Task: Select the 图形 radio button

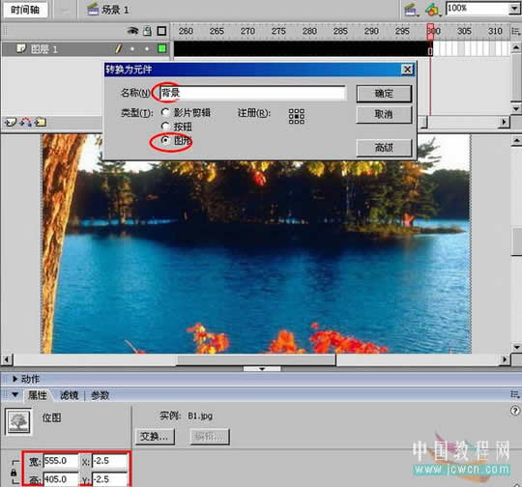Action: 165,140
